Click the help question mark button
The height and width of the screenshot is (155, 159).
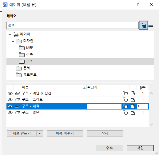point(138,5)
